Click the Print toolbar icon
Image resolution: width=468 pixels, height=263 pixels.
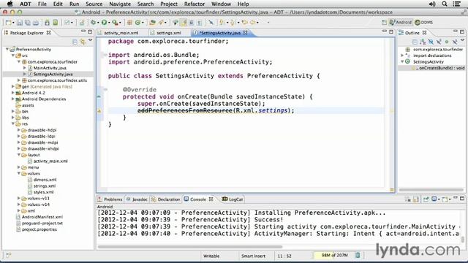36,23
